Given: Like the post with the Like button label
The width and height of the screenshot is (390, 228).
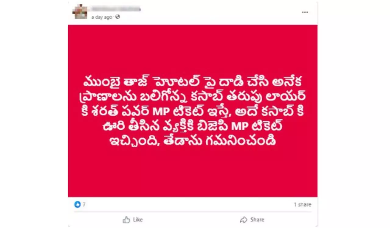Looking at the screenshot, I should [x=138, y=219].
